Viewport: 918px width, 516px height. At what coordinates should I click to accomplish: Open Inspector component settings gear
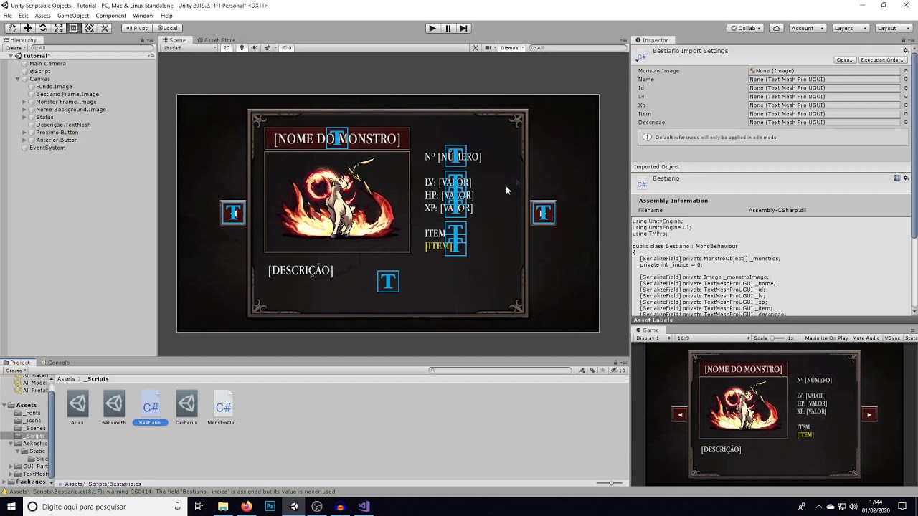tap(906, 51)
